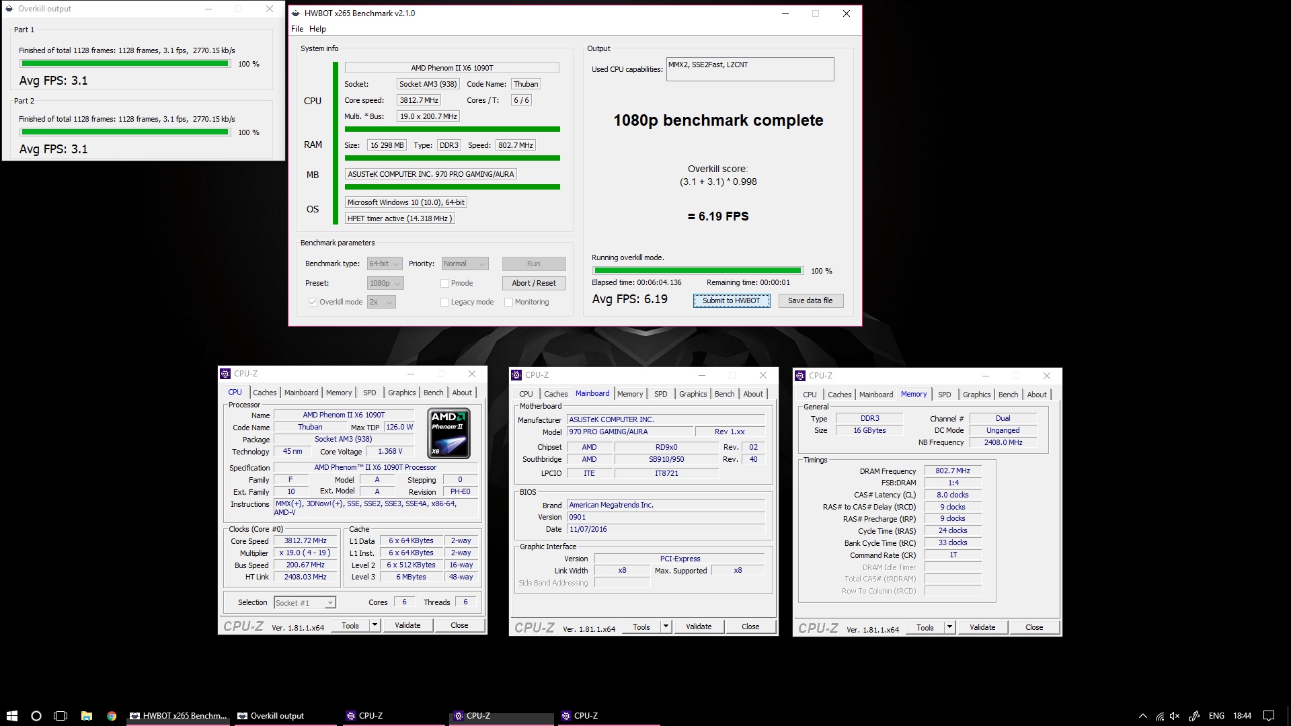
Task: Click the muted volume tray icon
Action: [1175, 716]
